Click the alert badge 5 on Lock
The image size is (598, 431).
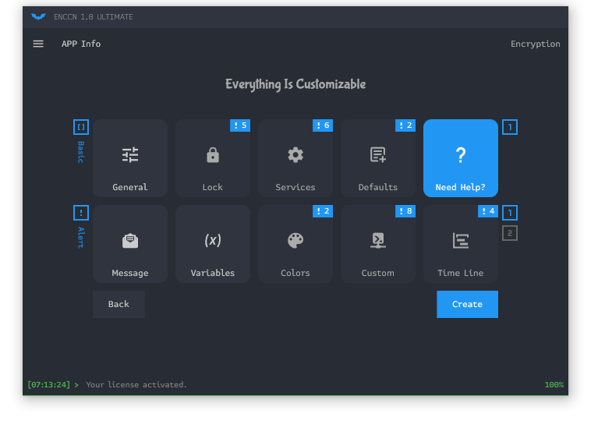pos(240,125)
